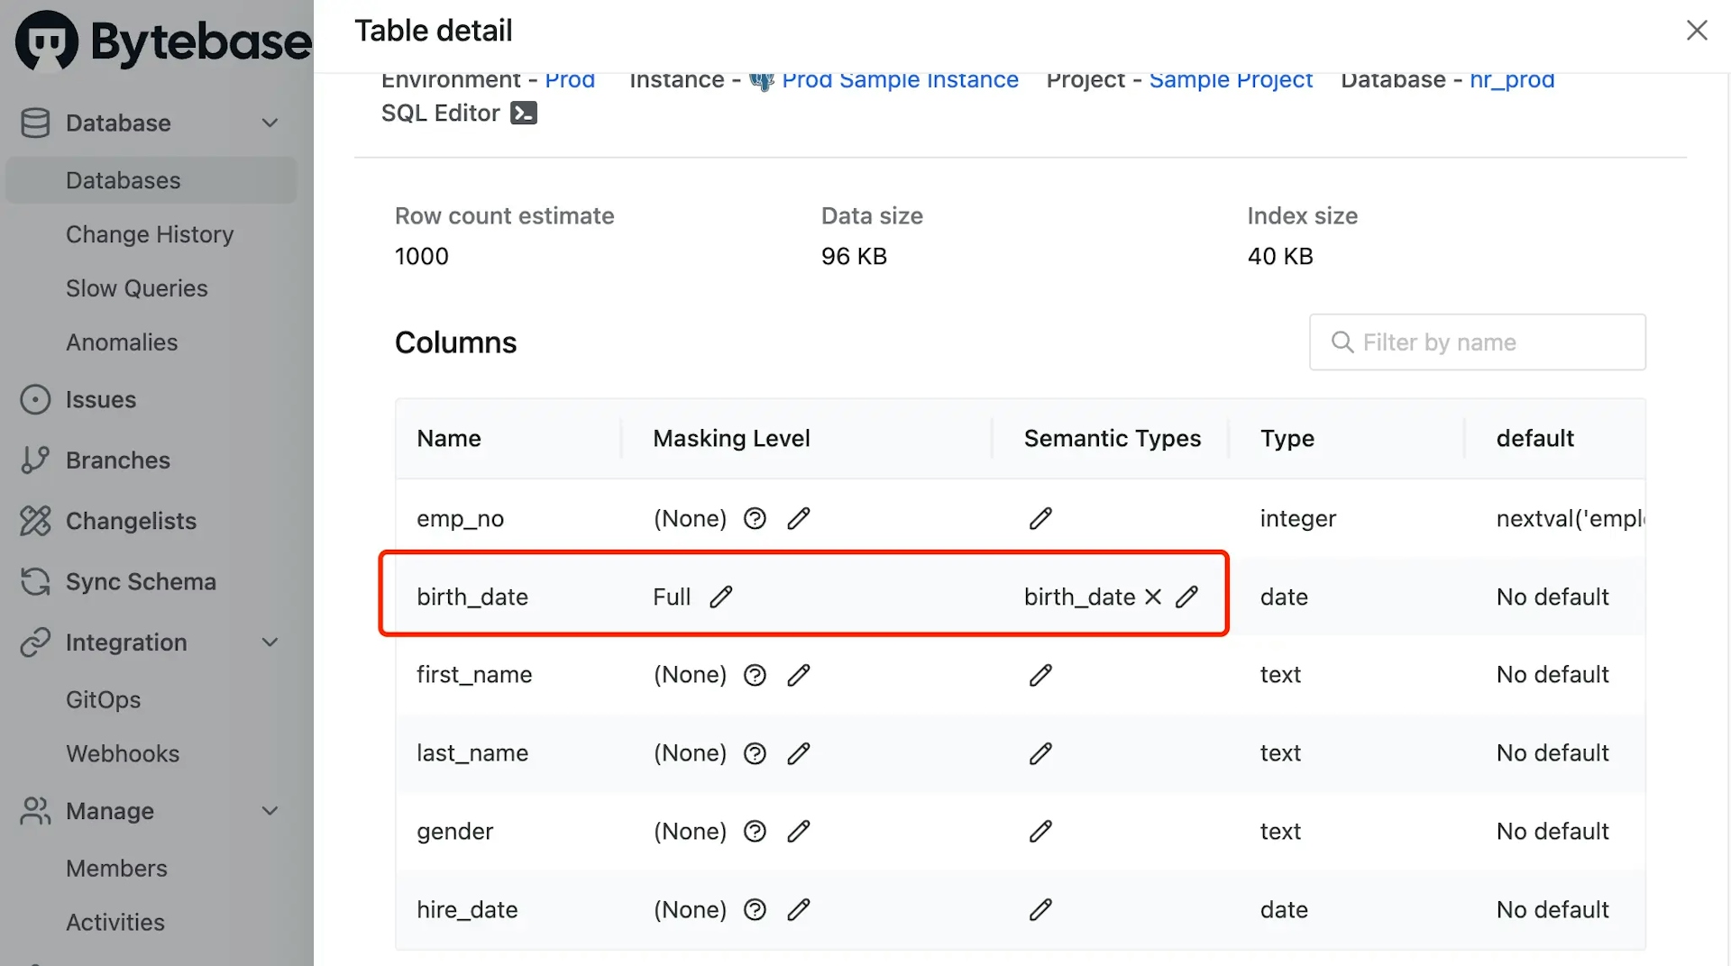Screen dimensions: 1731x966
Task: Click the Issues circle icon in sidebar
Action: (35, 399)
